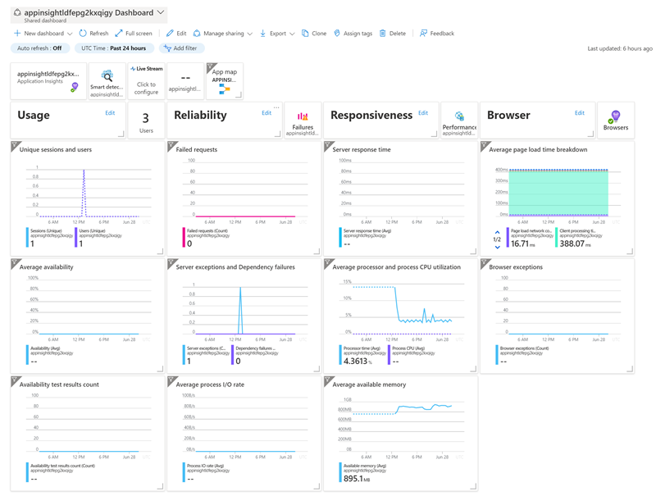
Task: Click filter icon on Unique sessions tile
Action: click(16, 146)
